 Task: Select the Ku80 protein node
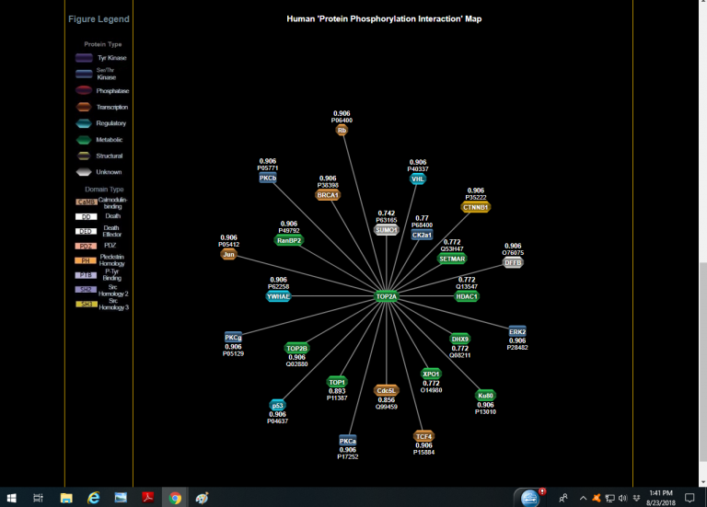click(x=485, y=396)
